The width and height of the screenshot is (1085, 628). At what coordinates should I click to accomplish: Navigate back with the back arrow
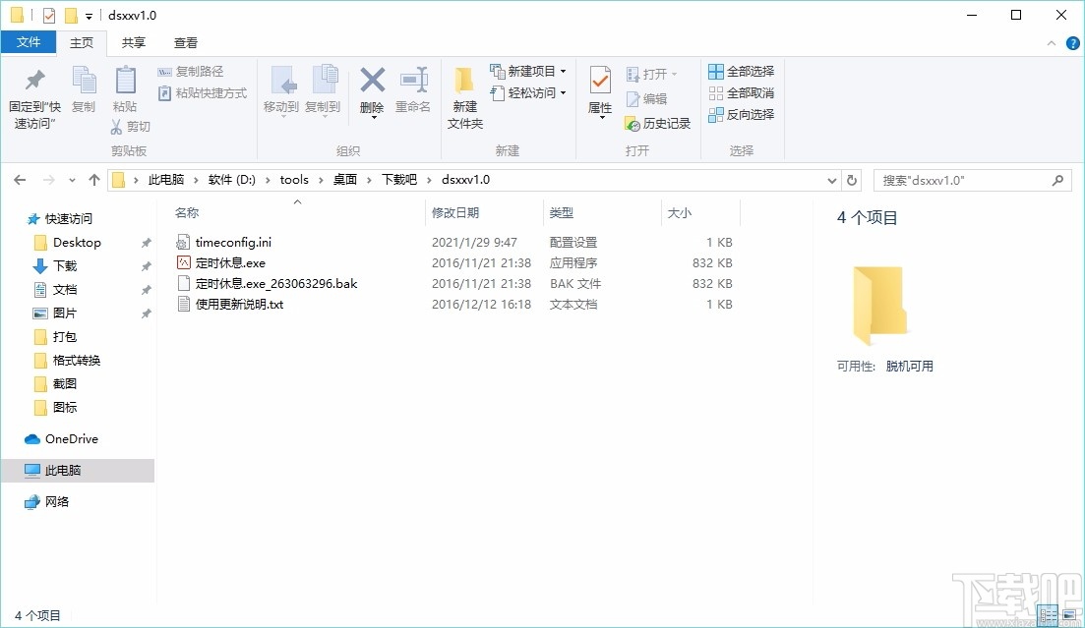coord(20,180)
